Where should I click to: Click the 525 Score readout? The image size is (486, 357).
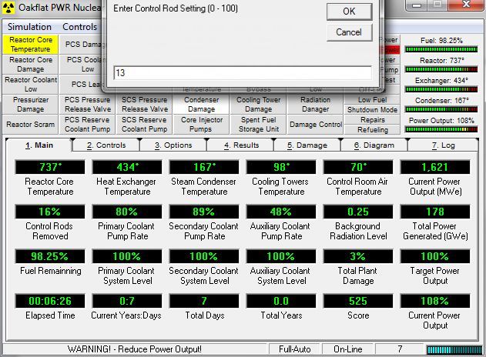pyautogui.click(x=358, y=301)
